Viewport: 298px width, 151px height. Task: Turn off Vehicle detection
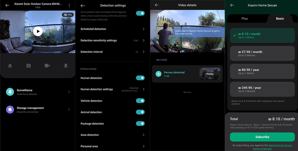pyautogui.click(x=140, y=101)
